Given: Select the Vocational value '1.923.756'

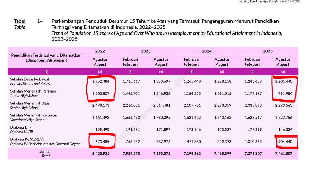Looking at the screenshot, I should click(x=284, y=118).
